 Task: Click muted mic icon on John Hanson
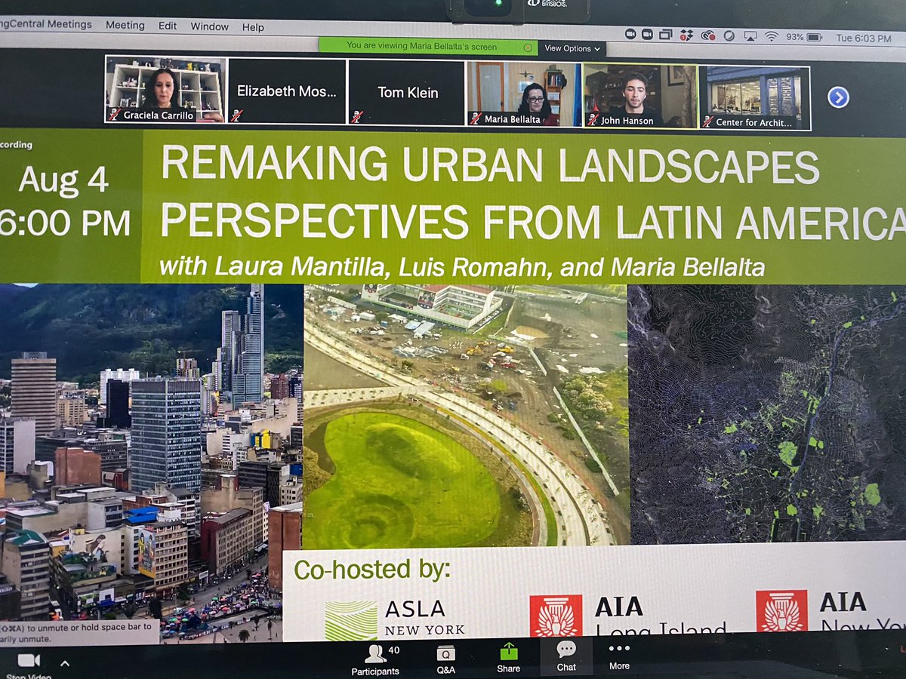point(592,120)
